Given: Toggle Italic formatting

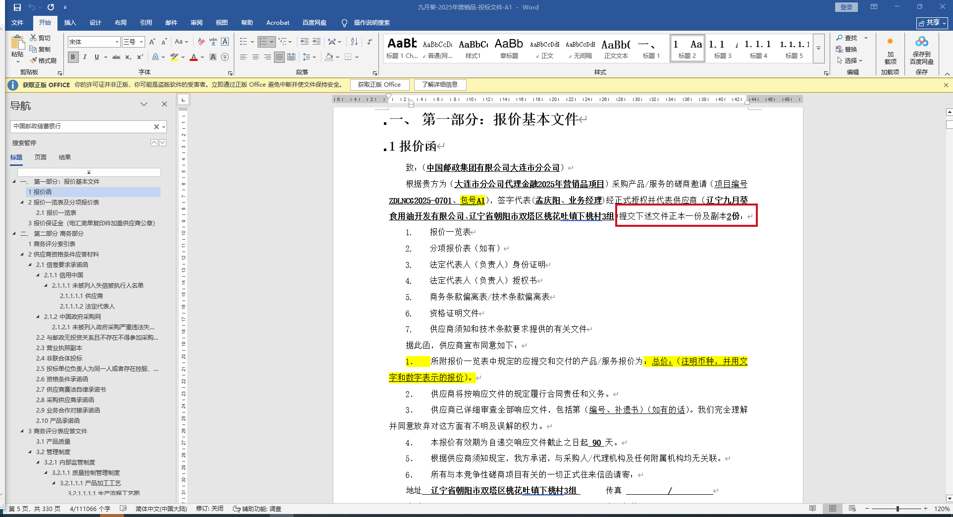Looking at the screenshot, I should pyautogui.click(x=85, y=57).
